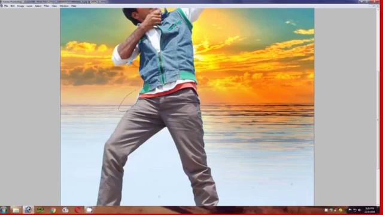
Task: Open the Layer menu
Action: click(x=29, y=6)
